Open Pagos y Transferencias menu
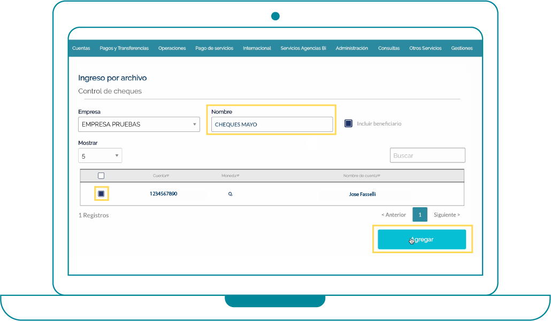This screenshot has height=321, width=551. point(124,48)
